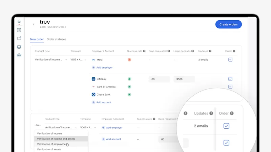This screenshot has height=152, width=271.
Task: Go back using the left chevron
Action: pyautogui.click(x=33, y=24)
